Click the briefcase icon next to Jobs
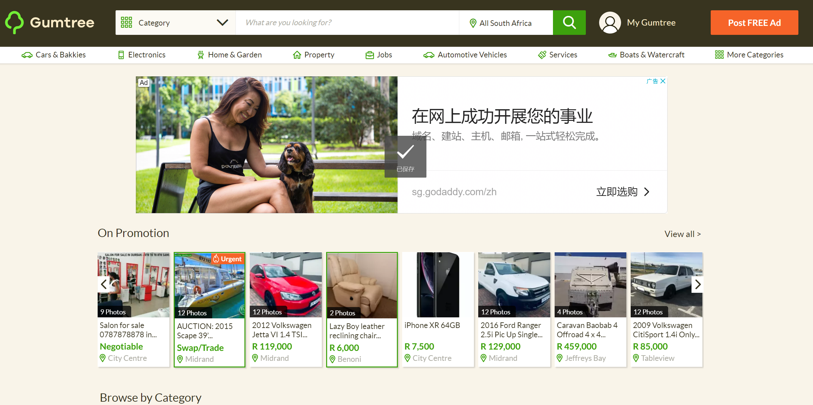813x405 pixels. [370, 55]
